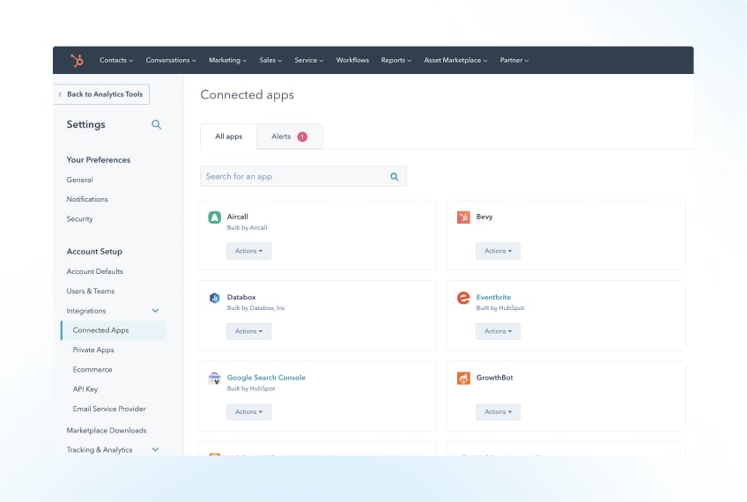The height and width of the screenshot is (502, 747).
Task: Click the Aircall app icon
Action: tap(214, 218)
